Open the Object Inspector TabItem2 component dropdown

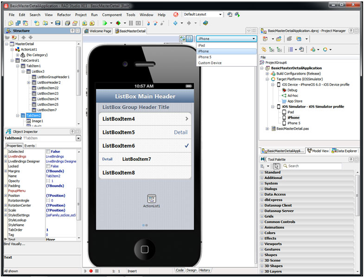click(x=78, y=138)
